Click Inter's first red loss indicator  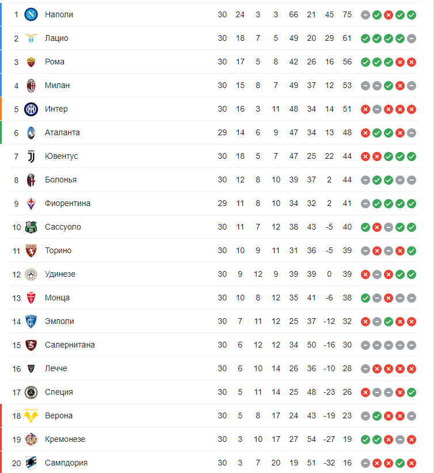[x=366, y=109]
